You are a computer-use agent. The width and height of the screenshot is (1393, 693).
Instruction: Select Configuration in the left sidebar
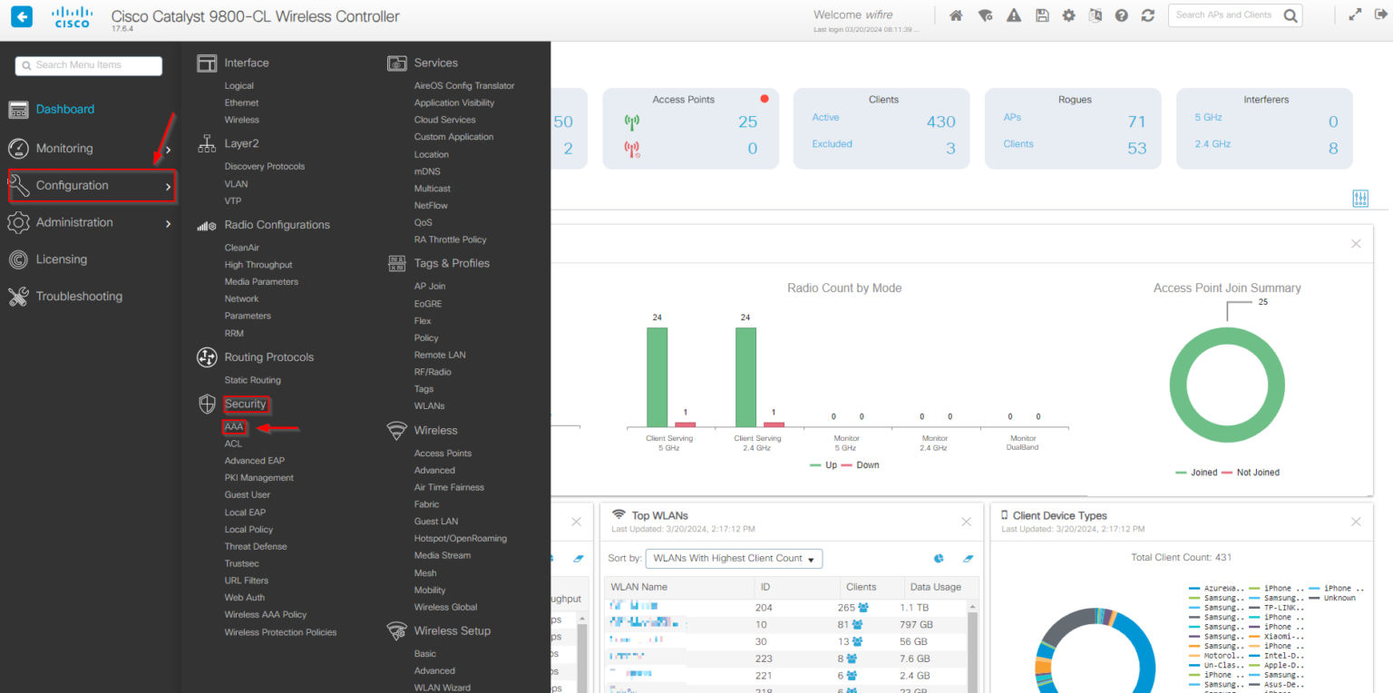pos(73,185)
